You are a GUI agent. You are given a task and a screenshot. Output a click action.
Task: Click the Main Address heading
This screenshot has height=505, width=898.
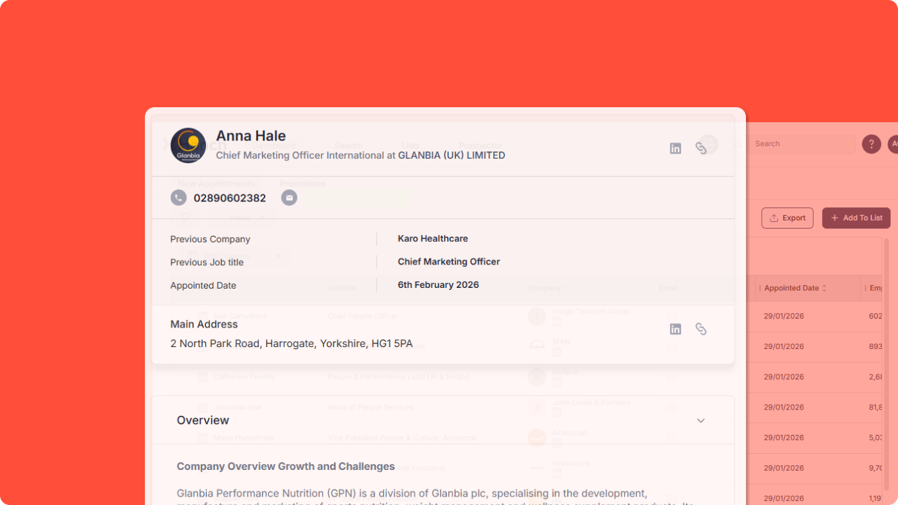[x=204, y=324]
